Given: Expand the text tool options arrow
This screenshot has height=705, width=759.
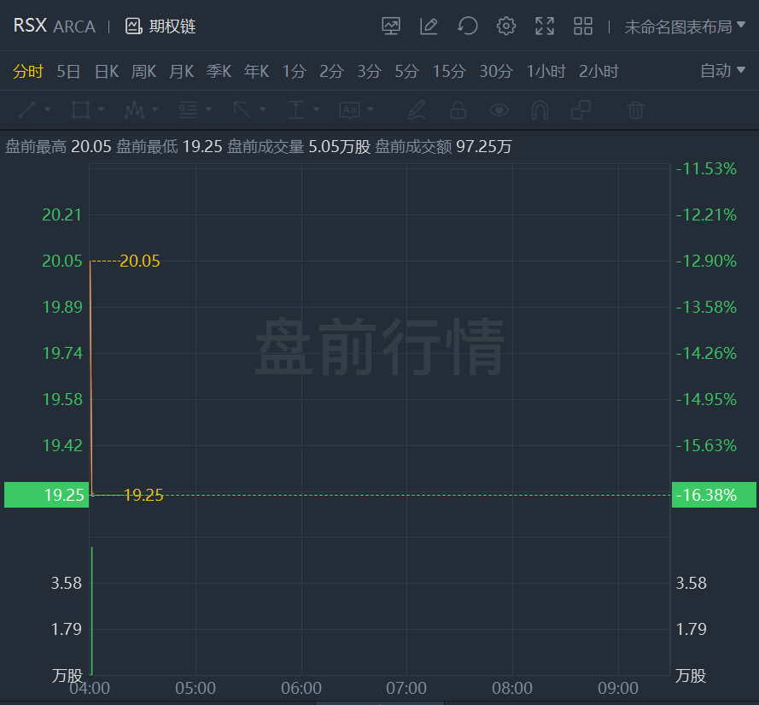Looking at the screenshot, I should coord(371,109).
